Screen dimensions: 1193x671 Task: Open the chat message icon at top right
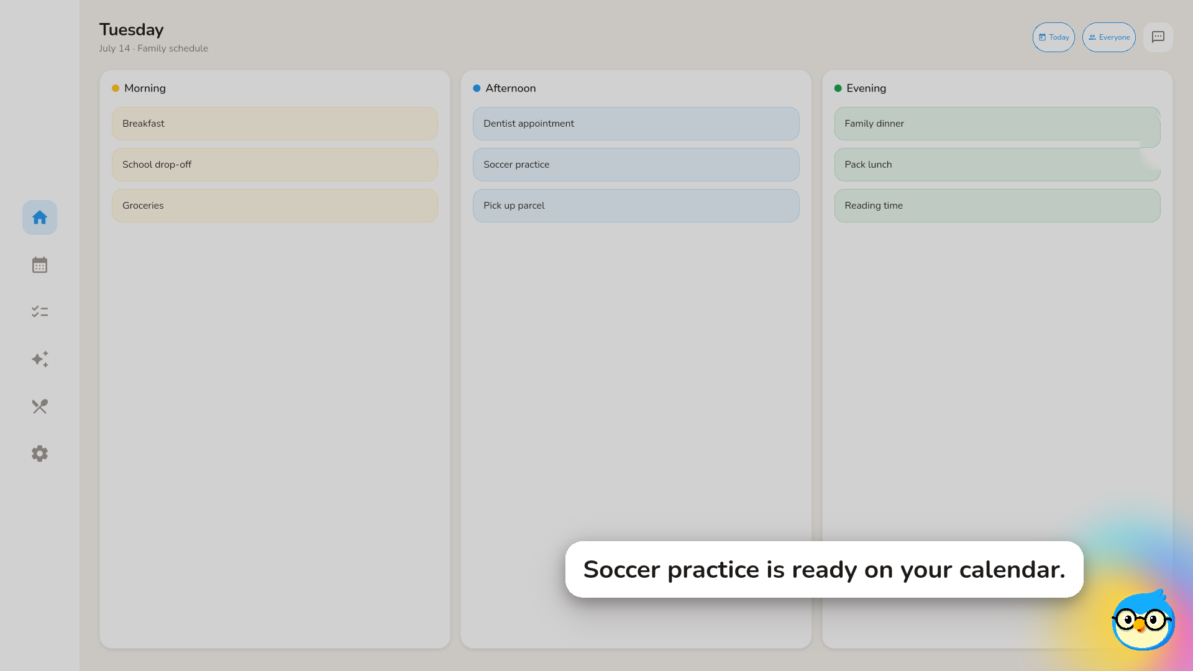(1158, 37)
